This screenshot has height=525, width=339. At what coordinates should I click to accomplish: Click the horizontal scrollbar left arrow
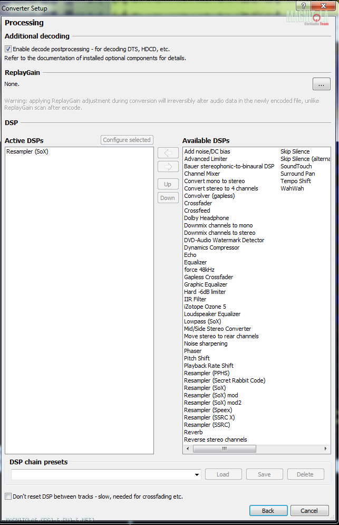tap(188, 449)
